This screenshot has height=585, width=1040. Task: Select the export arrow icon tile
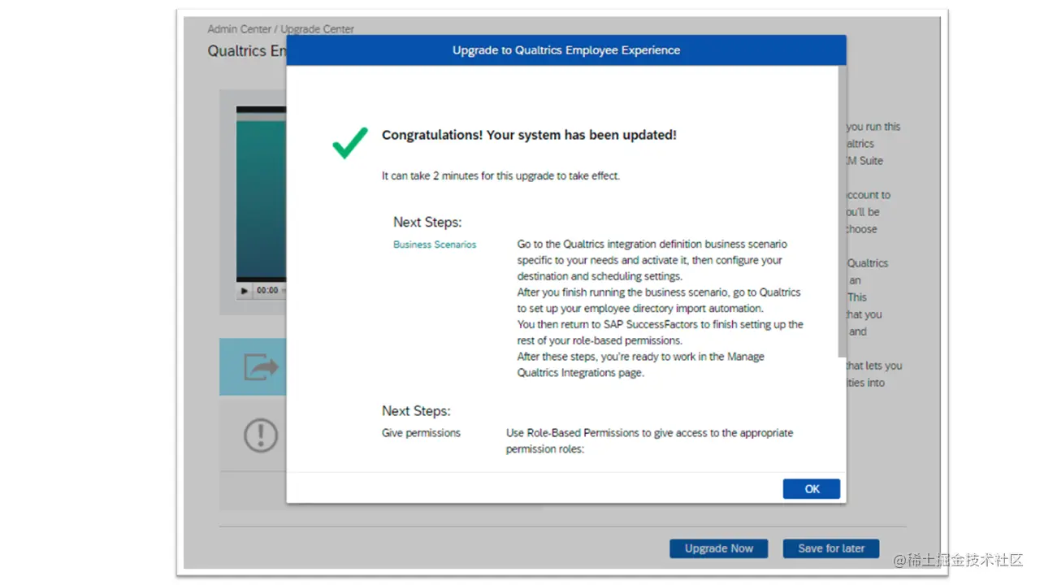(253, 367)
